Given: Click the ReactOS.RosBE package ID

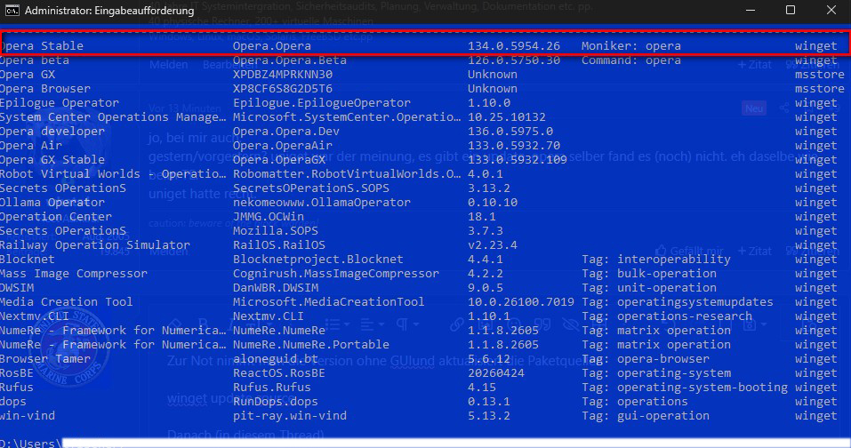Looking at the screenshot, I should coord(279,373).
